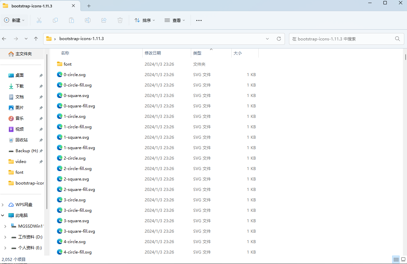407x264 pixels.
Task: Open the three-dots more options menu
Action: coord(199,20)
